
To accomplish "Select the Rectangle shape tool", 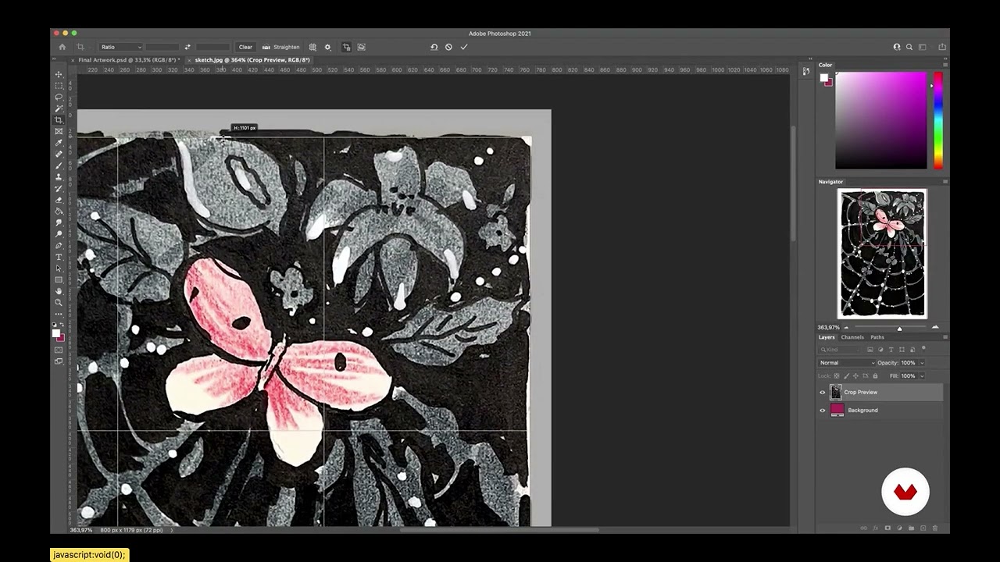I will tap(59, 279).
